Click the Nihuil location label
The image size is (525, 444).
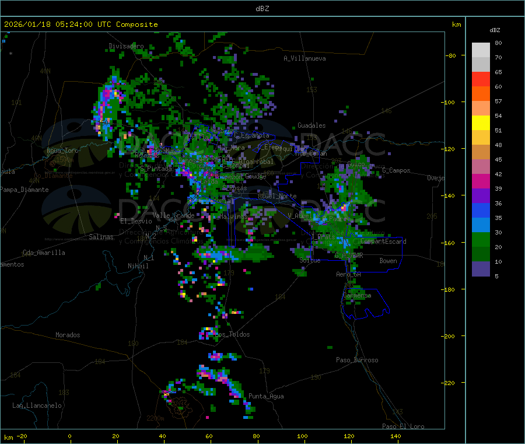click(138, 266)
